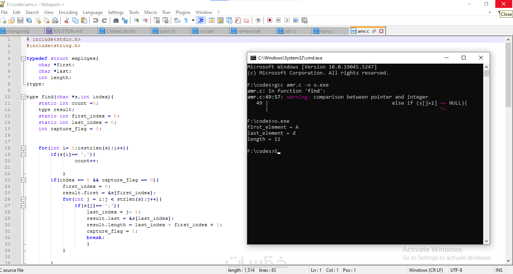This screenshot has width=513, height=274.
Task: Open the Folder as Workspace icon
Action: 246,20
